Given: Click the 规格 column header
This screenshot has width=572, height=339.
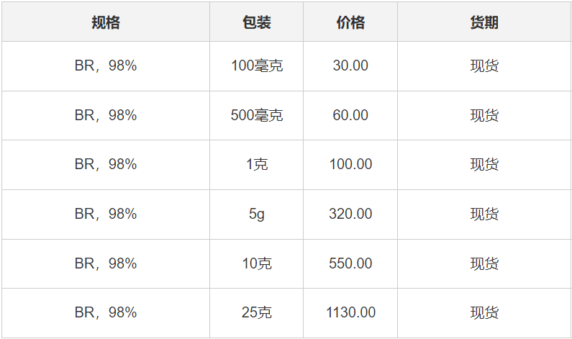Looking at the screenshot, I should tap(106, 22).
